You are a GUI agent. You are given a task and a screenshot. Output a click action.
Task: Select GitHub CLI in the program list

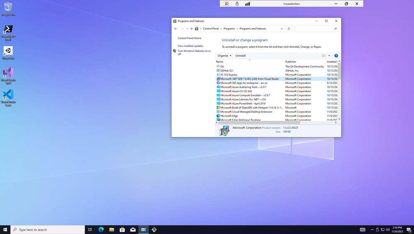click(226, 71)
